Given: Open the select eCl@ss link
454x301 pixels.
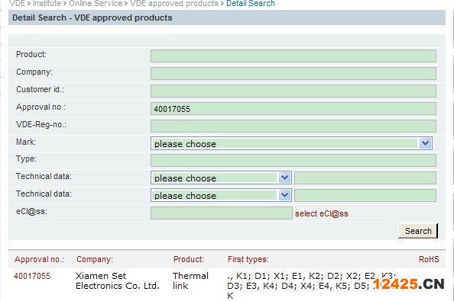Looking at the screenshot, I should (321, 213).
